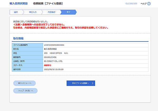Click the red ＜注意＞ warning line
Image resolution: width=158 pixels, height=111 pixels.
pyautogui.click(x=39, y=25)
